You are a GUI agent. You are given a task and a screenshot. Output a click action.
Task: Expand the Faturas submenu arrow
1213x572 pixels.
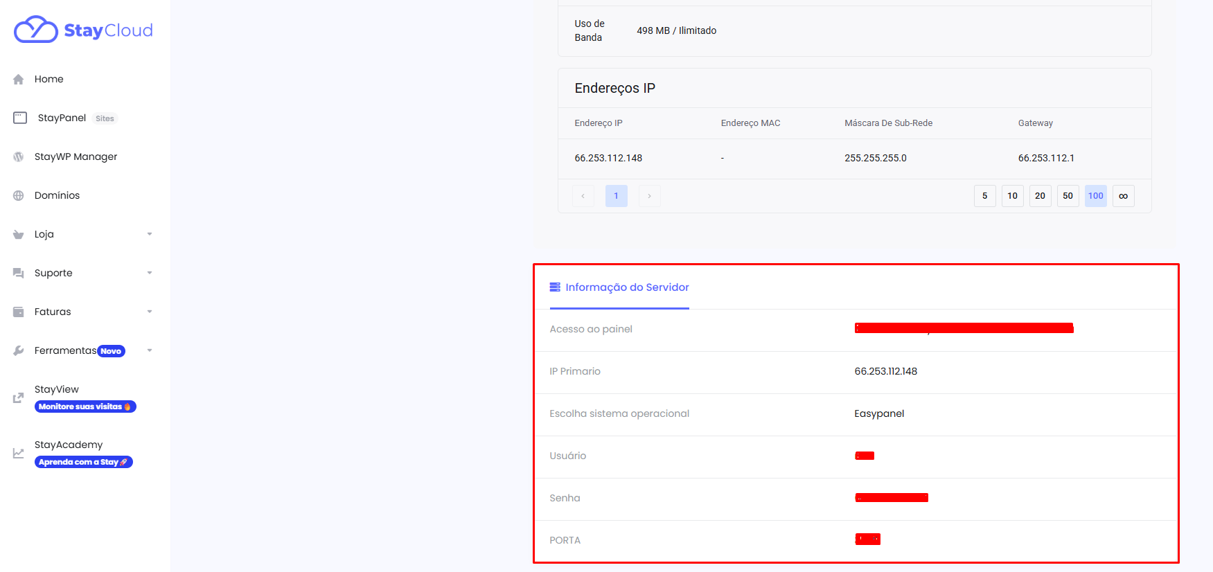click(x=150, y=312)
